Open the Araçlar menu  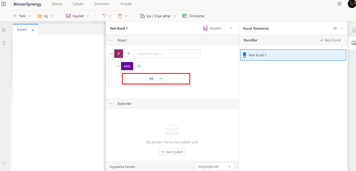click(126, 4)
